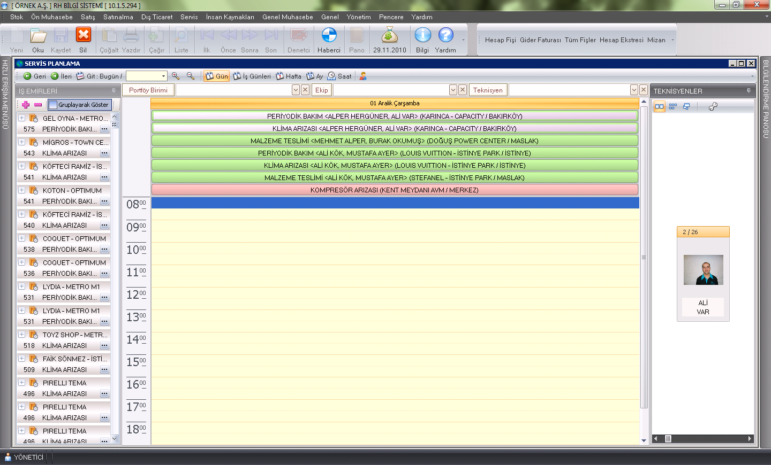Select the small tiles view in Teknisyenler
771x465 pixels.
(673, 106)
